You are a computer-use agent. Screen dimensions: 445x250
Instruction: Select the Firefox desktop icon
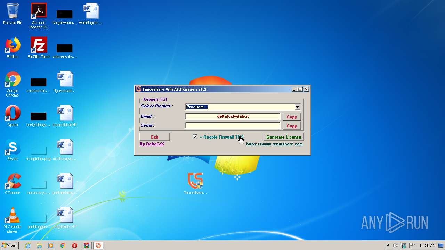[13, 48]
